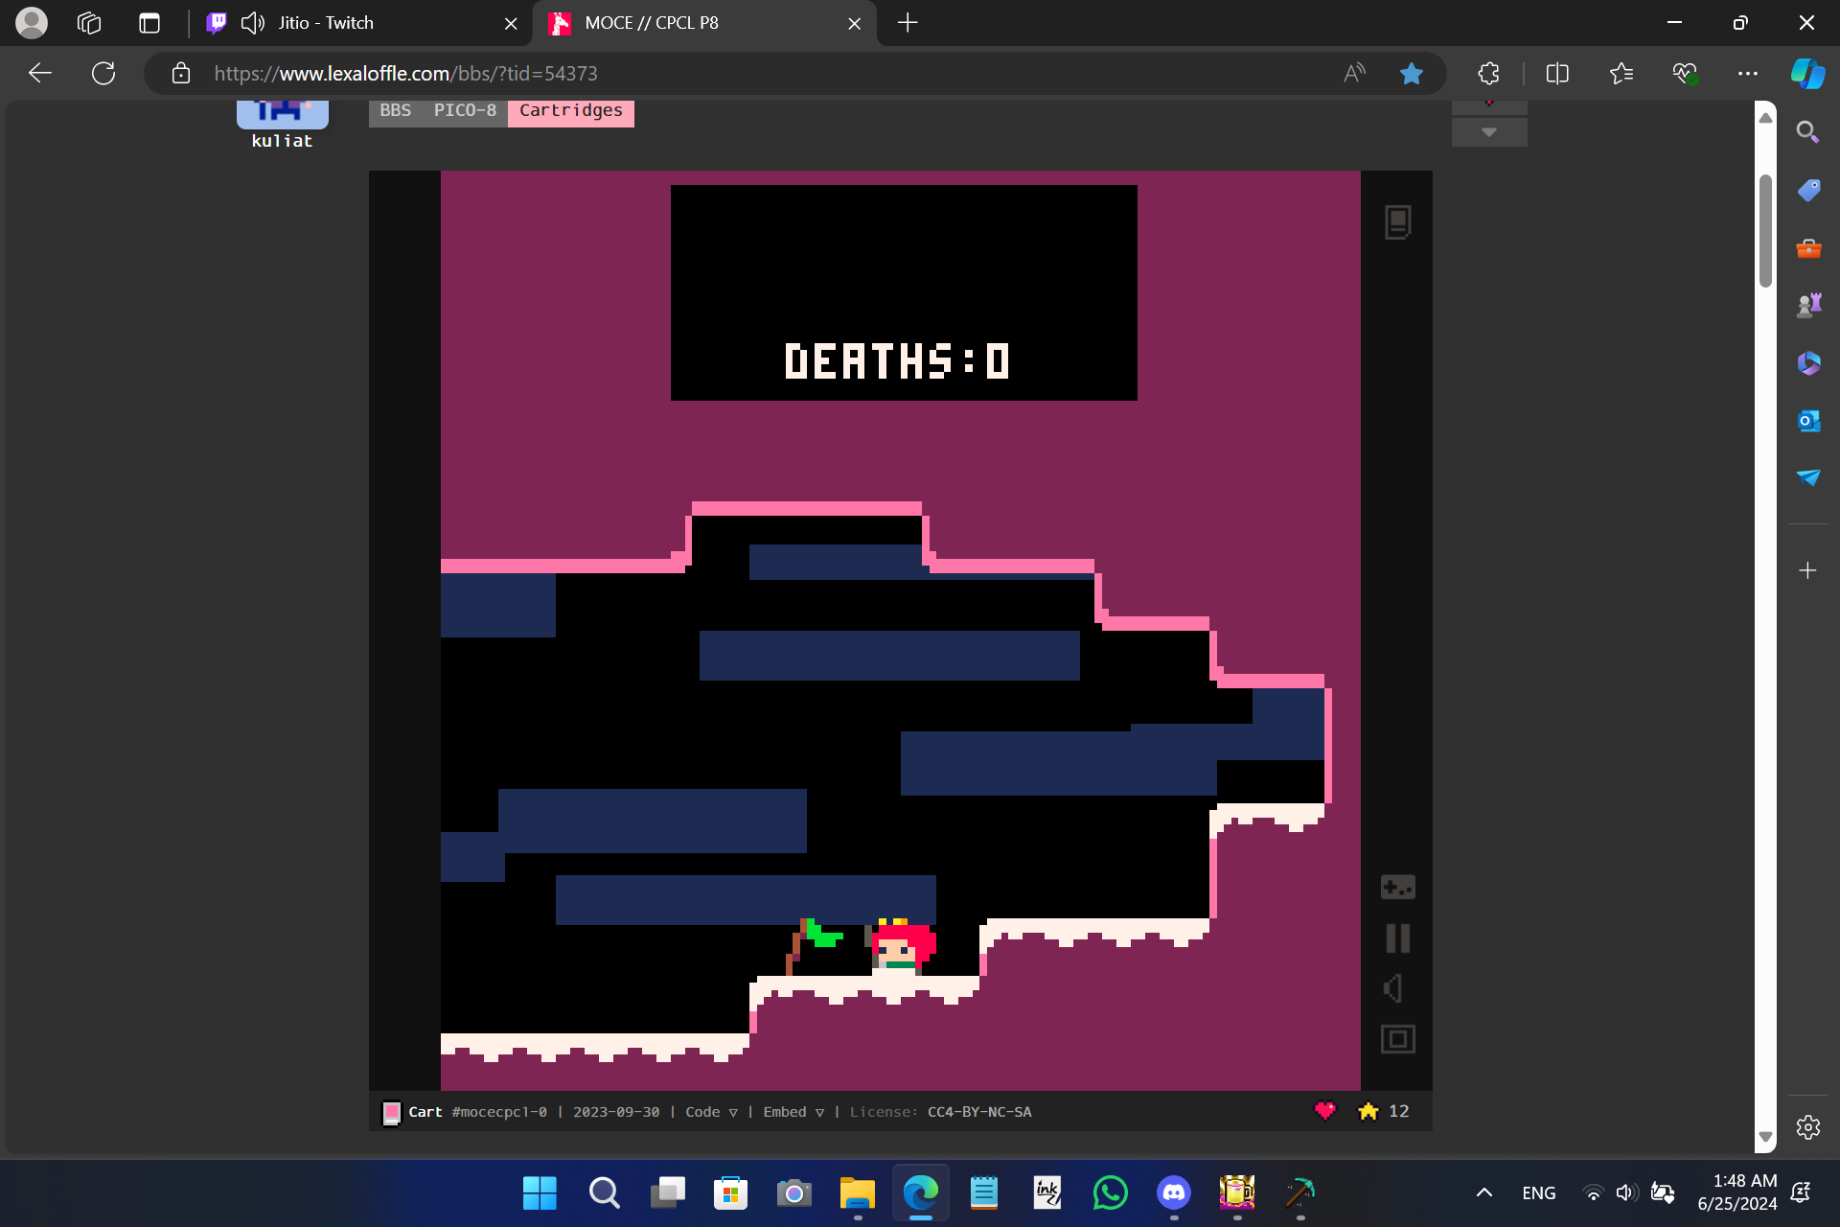
Task: Click the pink cartridge icon beside Cart
Action: pyautogui.click(x=391, y=1112)
